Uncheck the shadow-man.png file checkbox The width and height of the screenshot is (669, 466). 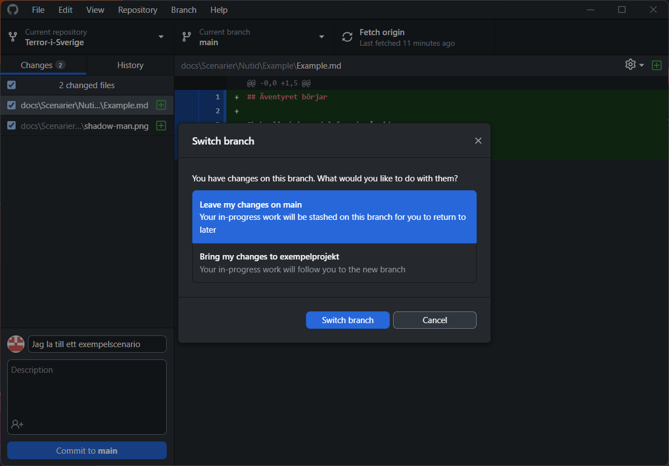(12, 126)
